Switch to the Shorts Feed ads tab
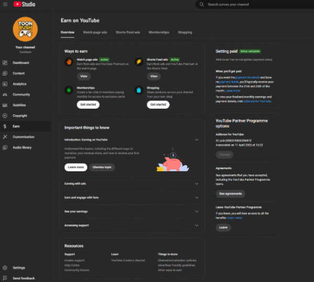 pos(128,32)
